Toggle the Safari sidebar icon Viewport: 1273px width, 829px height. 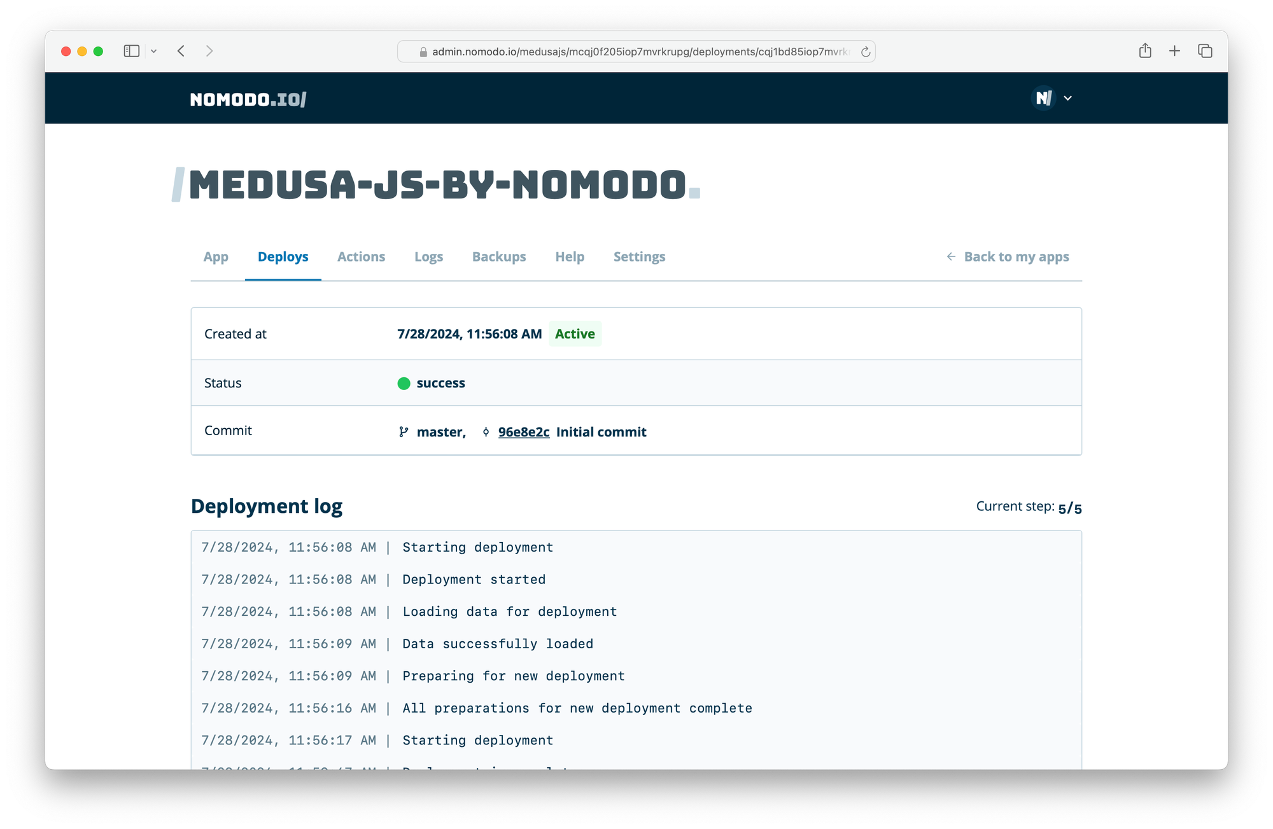(x=131, y=51)
